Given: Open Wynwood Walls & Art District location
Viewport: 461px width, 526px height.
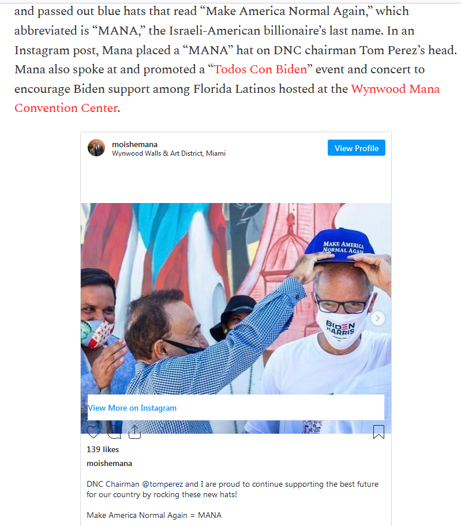Looking at the screenshot, I should tap(168, 153).
